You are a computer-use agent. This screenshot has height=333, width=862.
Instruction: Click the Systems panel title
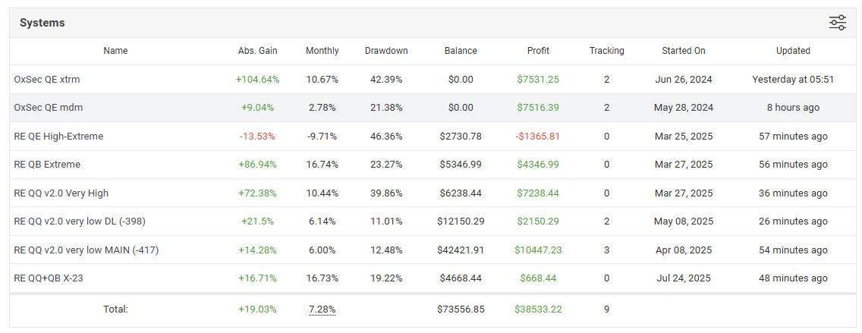(x=42, y=23)
